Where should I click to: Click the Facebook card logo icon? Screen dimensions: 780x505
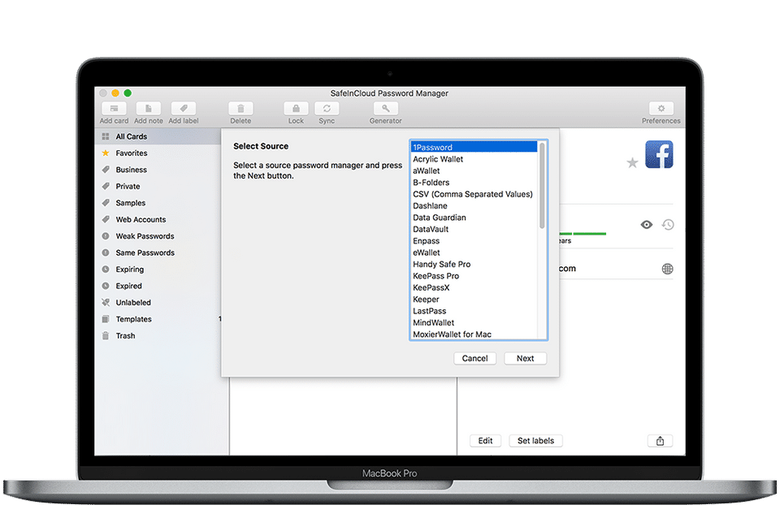[x=659, y=154]
